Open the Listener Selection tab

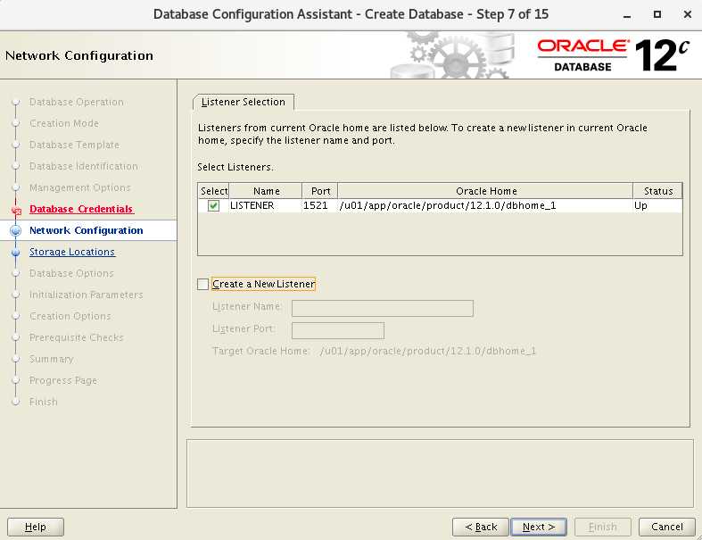pos(244,102)
